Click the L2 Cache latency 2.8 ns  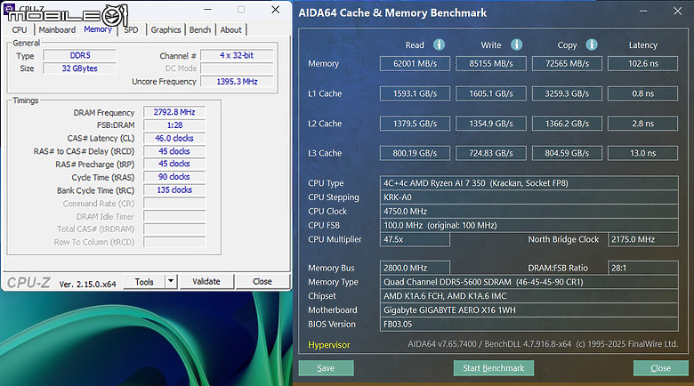(642, 124)
